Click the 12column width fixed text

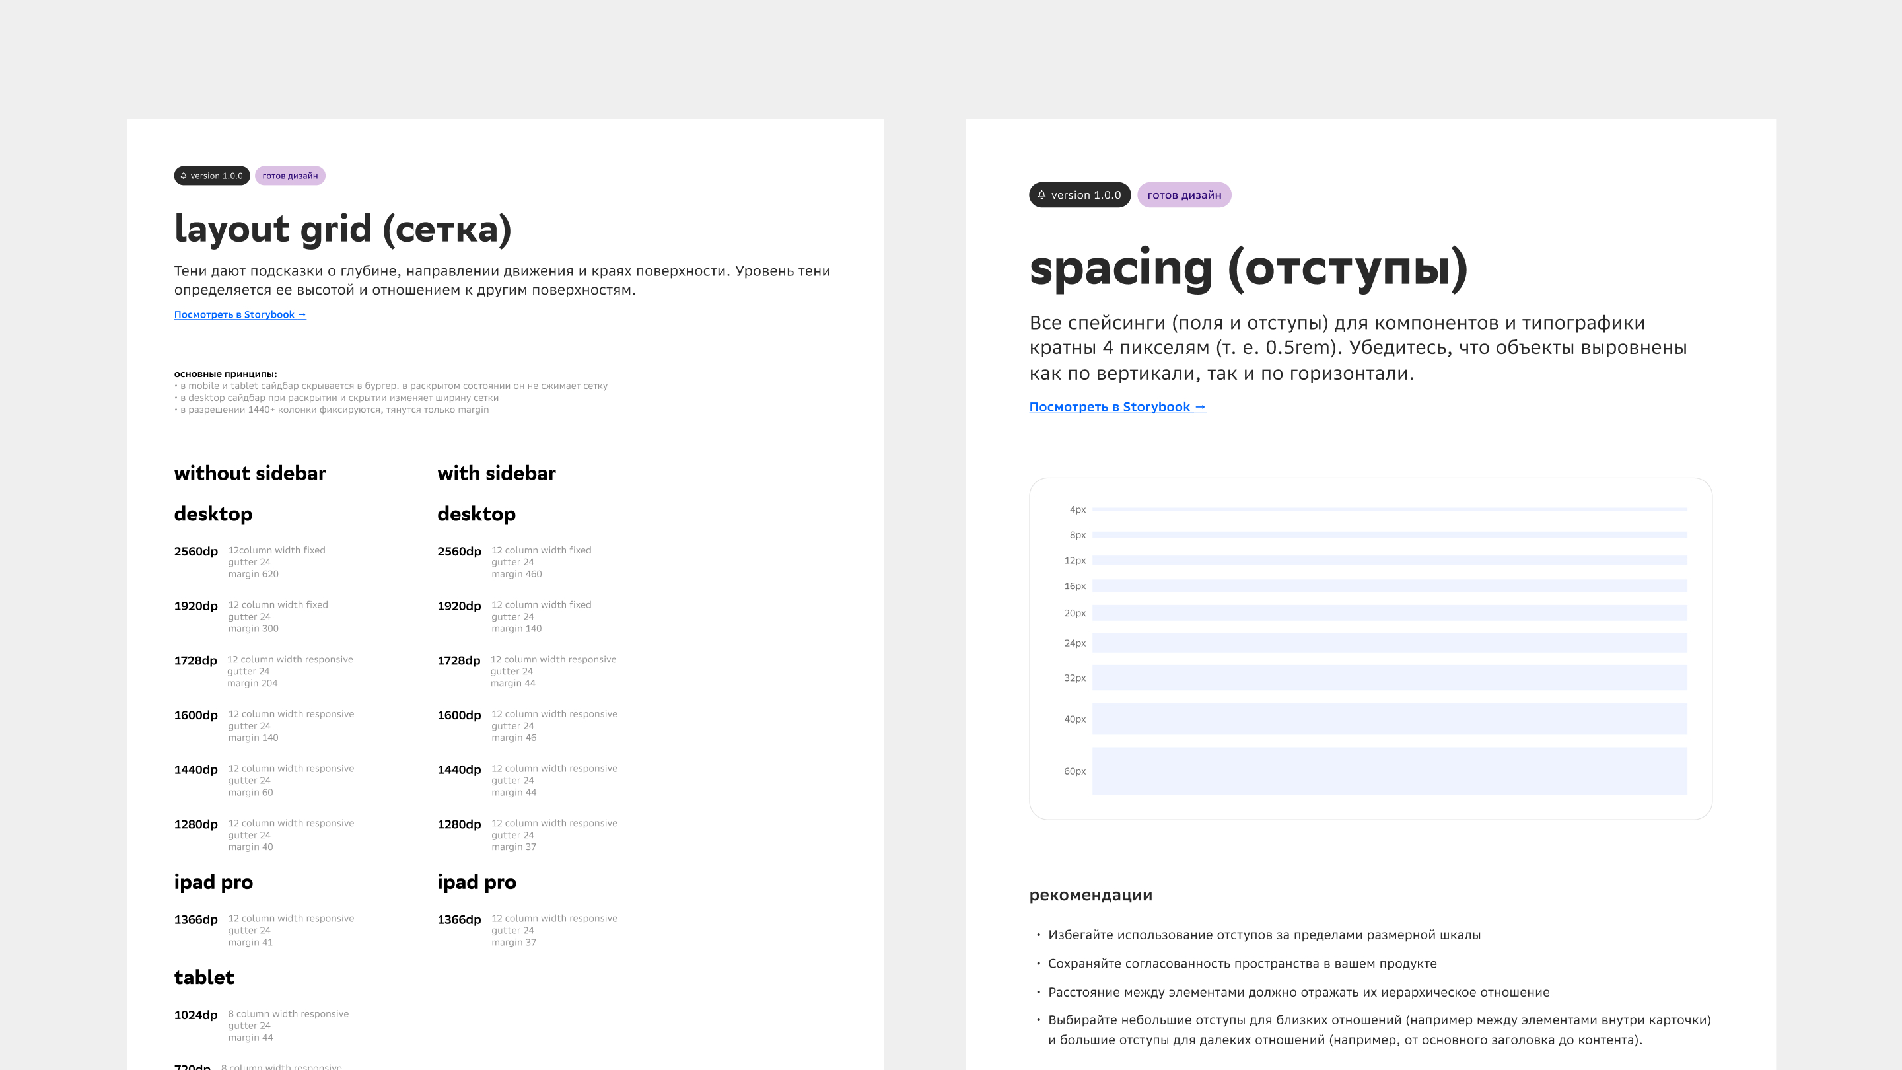pos(277,550)
